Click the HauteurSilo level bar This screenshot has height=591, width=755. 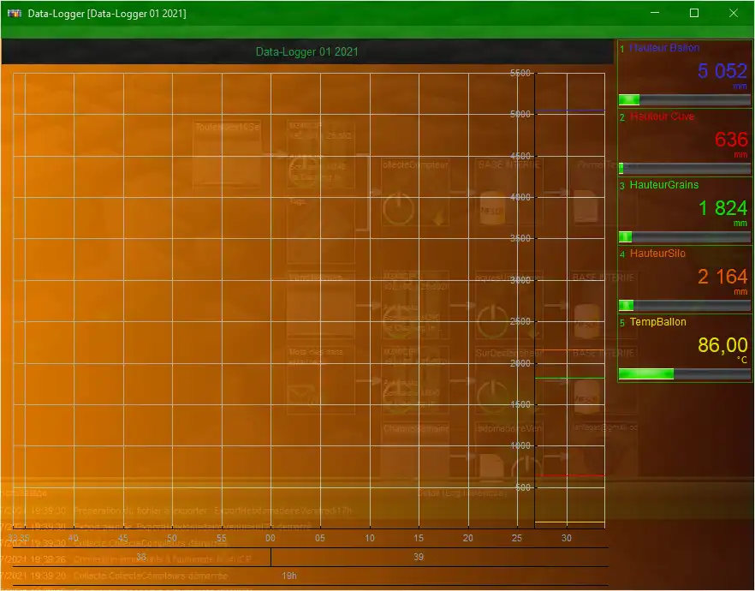pyautogui.click(x=684, y=305)
